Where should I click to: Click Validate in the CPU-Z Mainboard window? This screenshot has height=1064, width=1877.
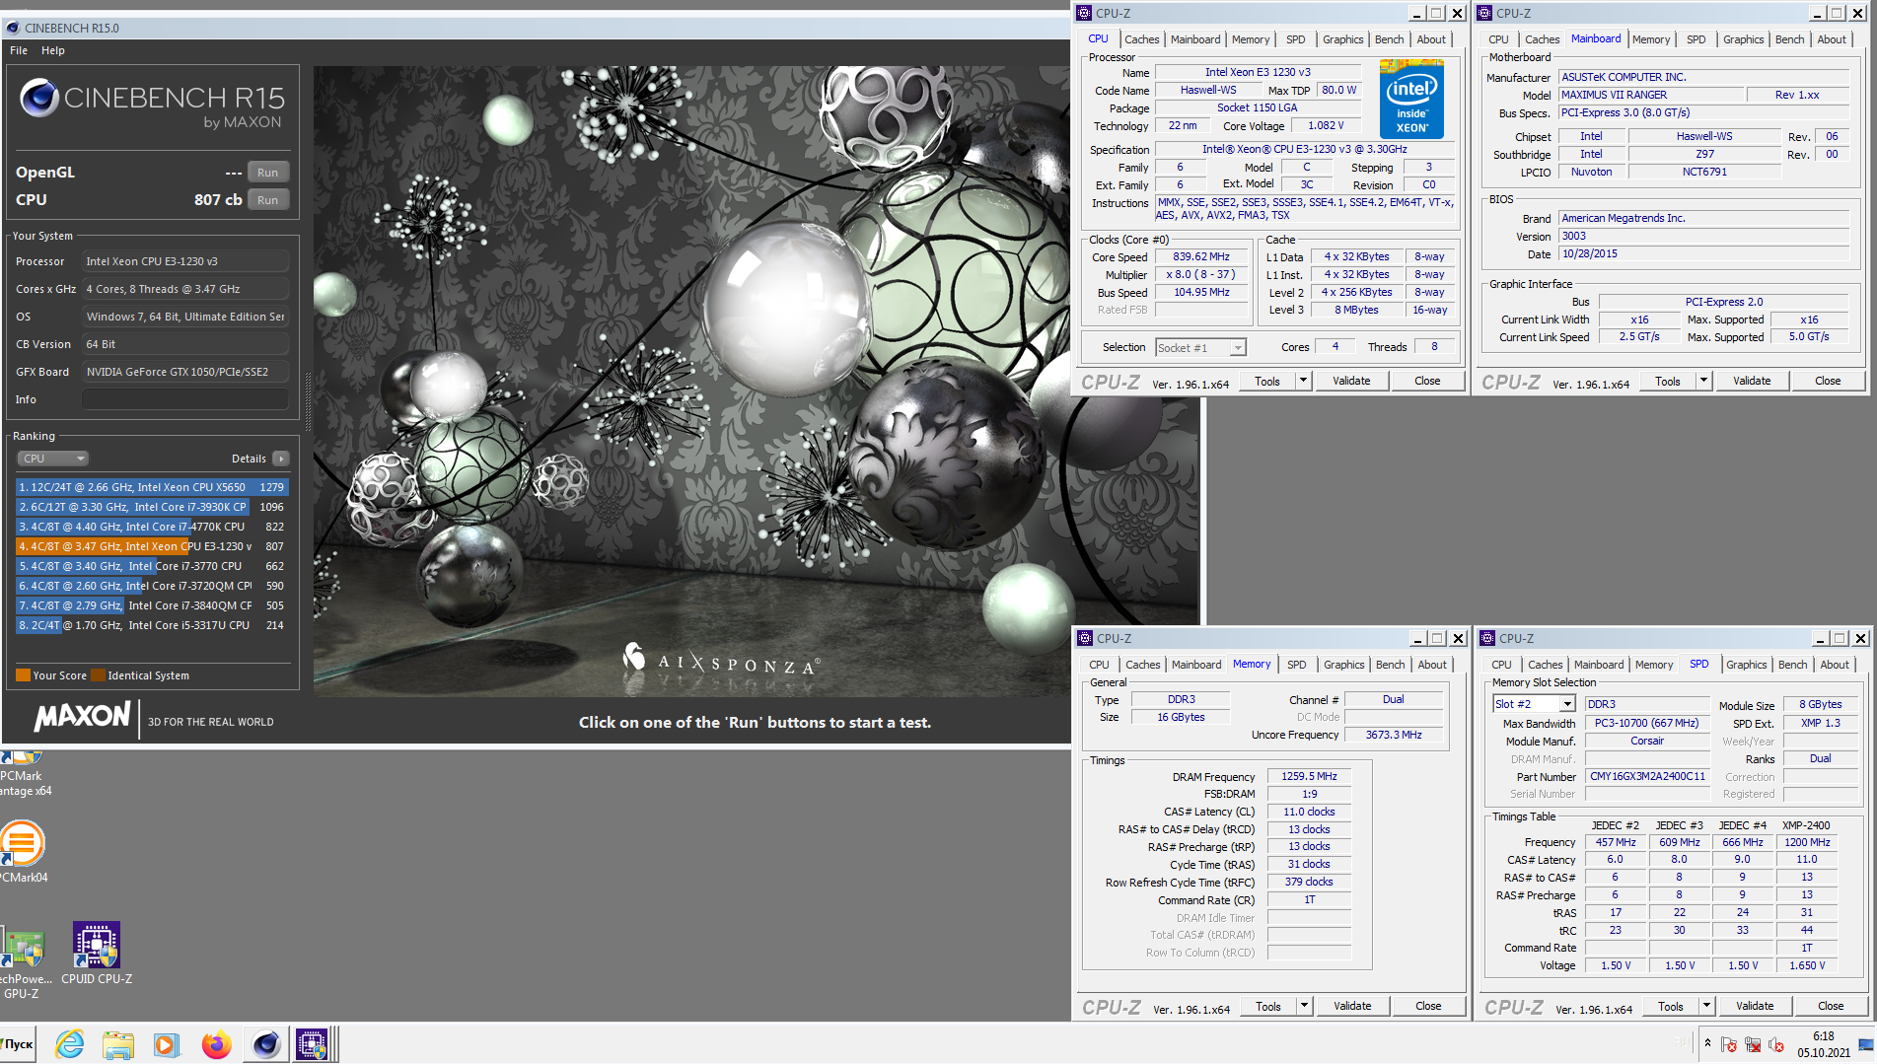pyautogui.click(x=1752, y=381)
